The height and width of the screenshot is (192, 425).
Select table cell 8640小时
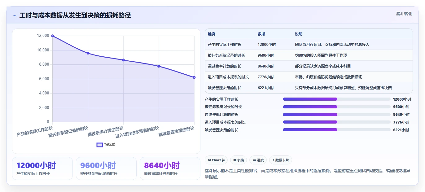[266, 66]
